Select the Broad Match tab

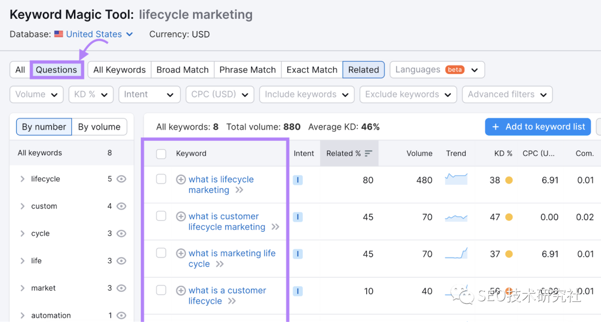(x=183, y=70)
